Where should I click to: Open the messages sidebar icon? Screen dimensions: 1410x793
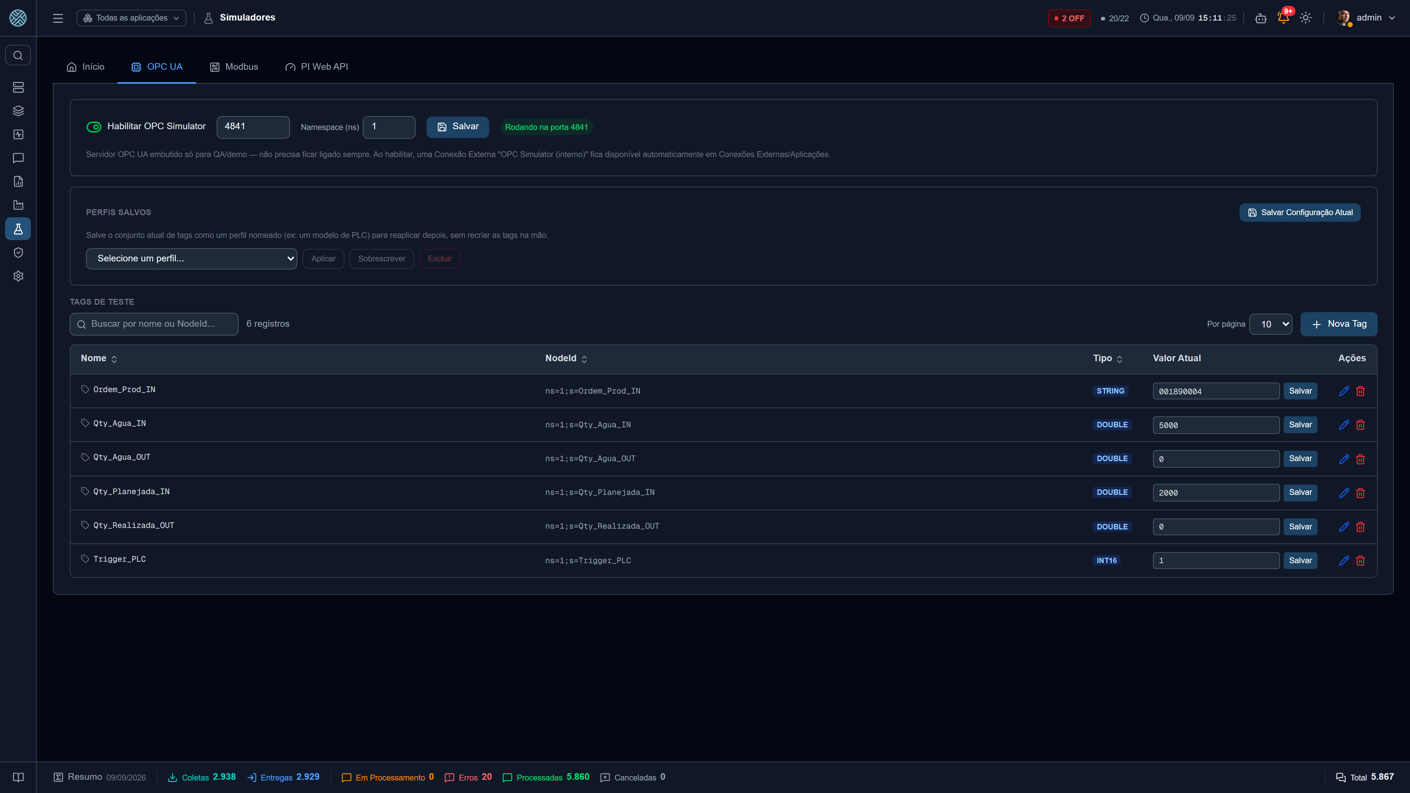[x=18, y=158]
